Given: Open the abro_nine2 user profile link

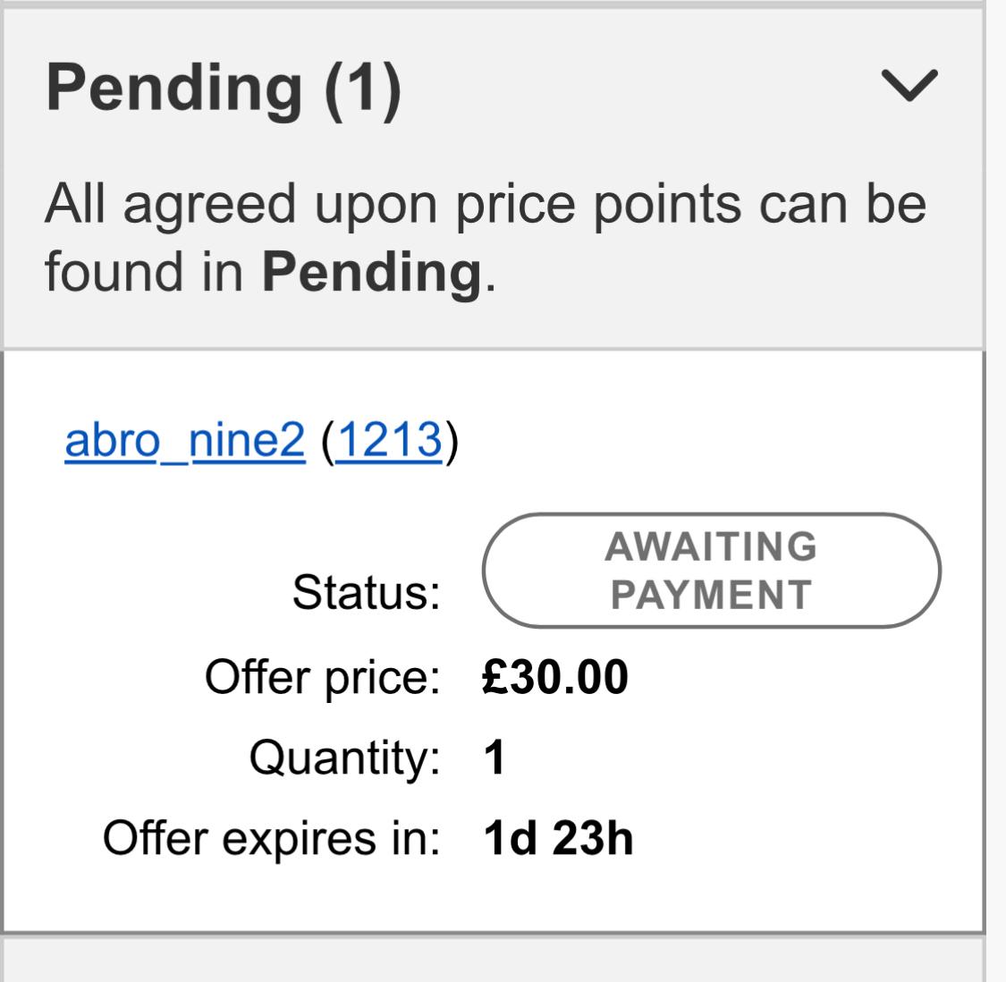Looking at the screenshot, I should 185,440.
